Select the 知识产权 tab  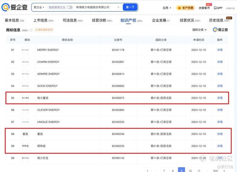point(131,20)
